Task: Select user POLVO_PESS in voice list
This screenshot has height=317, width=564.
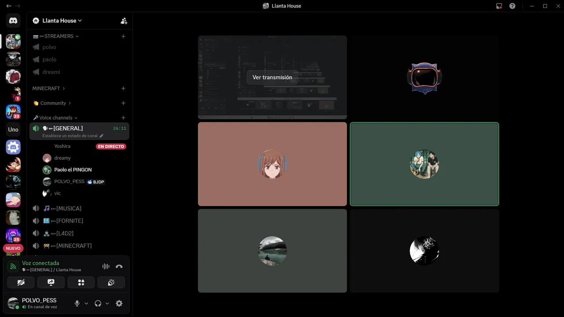Action: 69,181
